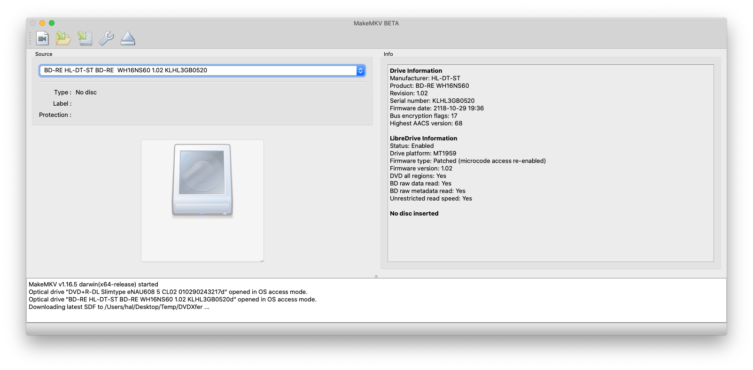
Task: Open the Source drive dropdown
Action: click(x=202, y=70)
